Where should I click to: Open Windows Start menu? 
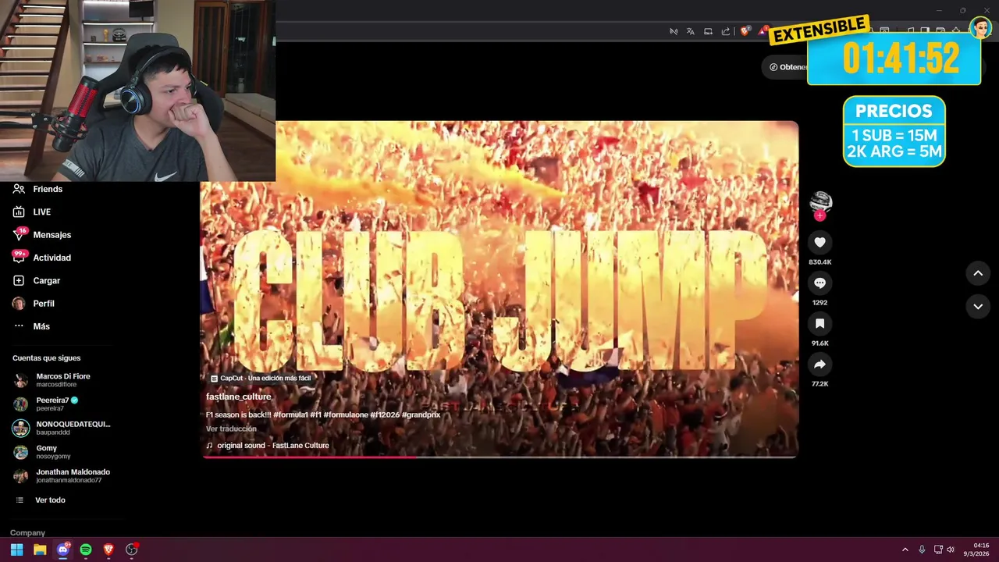tap(16, 550)
